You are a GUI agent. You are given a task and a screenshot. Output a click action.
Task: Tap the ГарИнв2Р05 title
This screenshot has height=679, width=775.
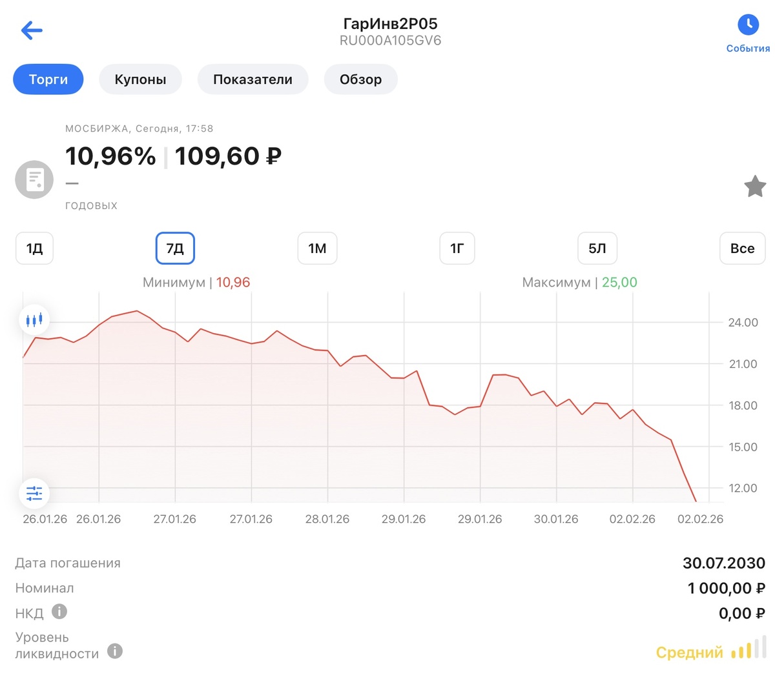click(x=391, y=24)
